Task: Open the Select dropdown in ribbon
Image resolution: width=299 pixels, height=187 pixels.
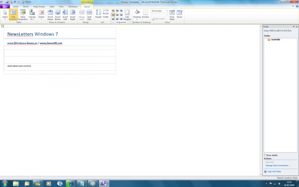Action: coord(5,14)
